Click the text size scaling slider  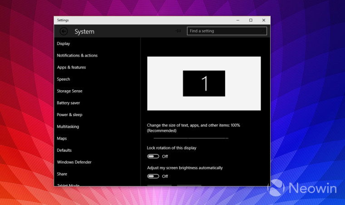click(191, 138)
